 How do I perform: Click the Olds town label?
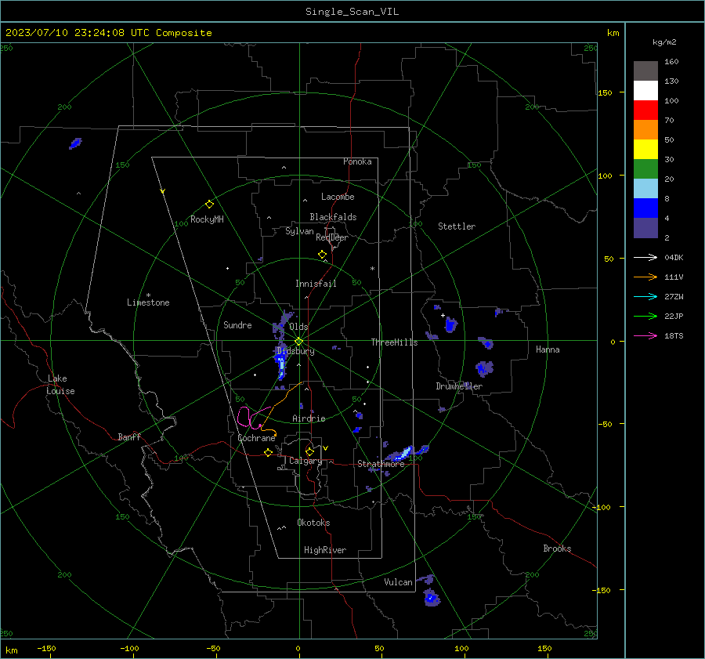(x=298, y=327)
